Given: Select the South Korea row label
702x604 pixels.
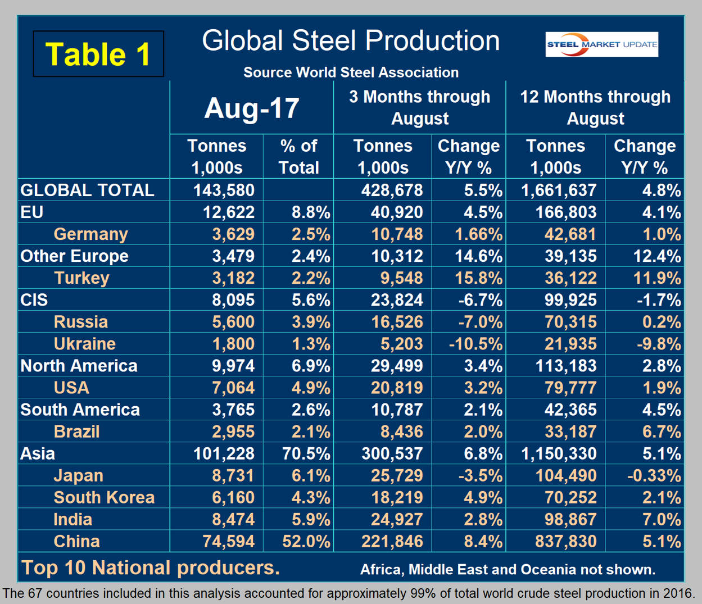Looking at the screenshot, I should [x=104, y=497].
